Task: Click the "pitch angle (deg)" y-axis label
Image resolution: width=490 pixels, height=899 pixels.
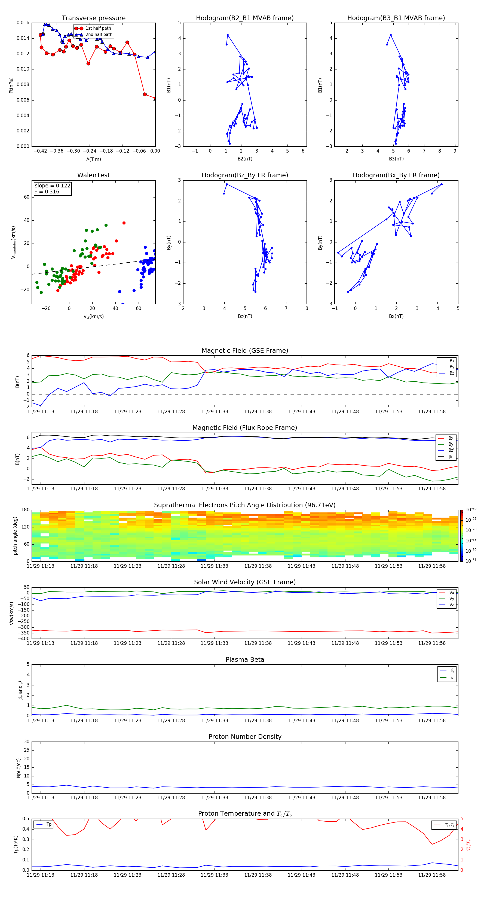Action: point(15,536)
